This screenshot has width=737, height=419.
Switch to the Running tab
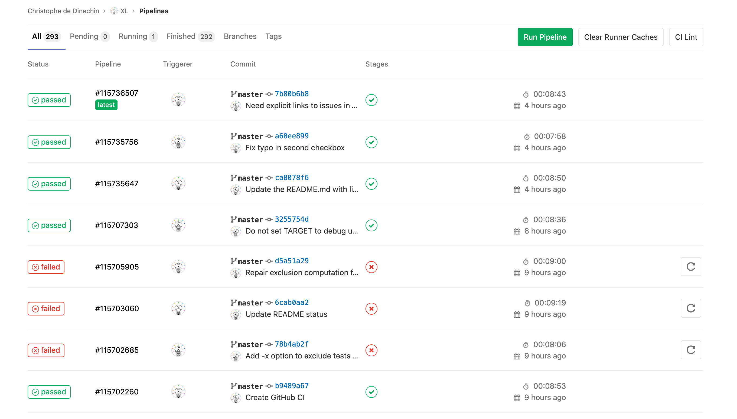point(138,36)
